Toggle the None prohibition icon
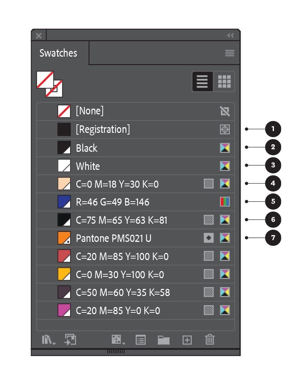This screenshot has height=384, width=301. (225, 111)
